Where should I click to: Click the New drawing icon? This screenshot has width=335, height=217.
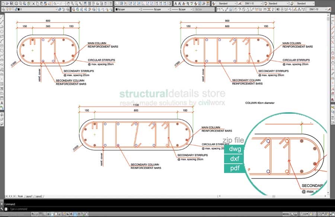coord(3,3)
